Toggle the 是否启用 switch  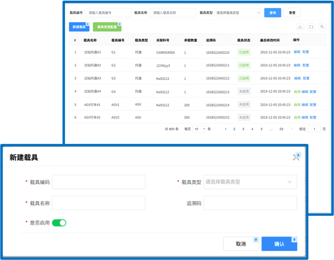[x=59, y=223]
